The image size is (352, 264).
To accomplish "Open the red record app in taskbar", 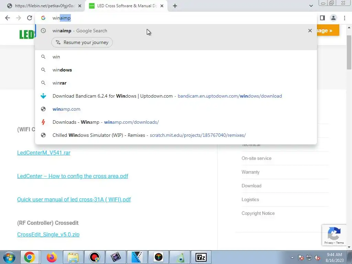I will [x=94, y=257].
